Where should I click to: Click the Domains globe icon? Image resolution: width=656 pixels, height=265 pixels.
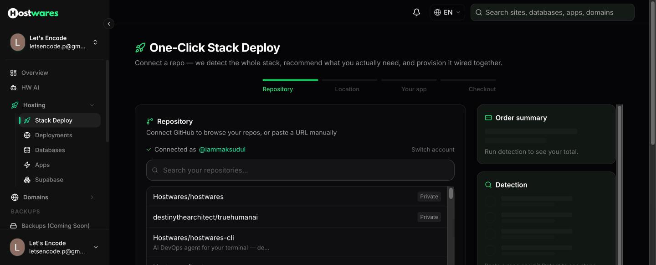coord(15,197)
